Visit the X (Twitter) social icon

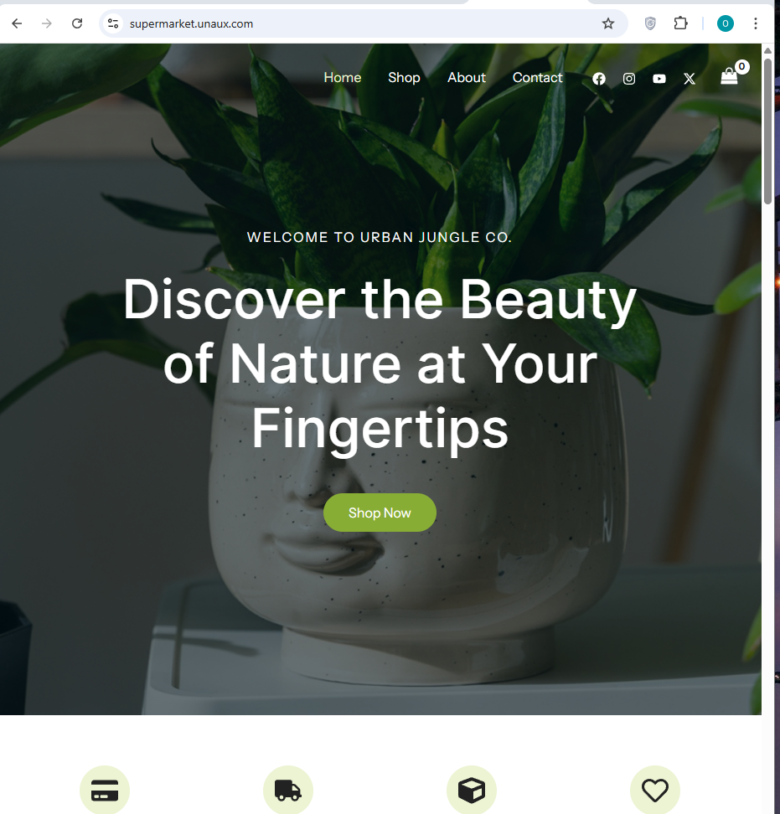click(690, 79)
